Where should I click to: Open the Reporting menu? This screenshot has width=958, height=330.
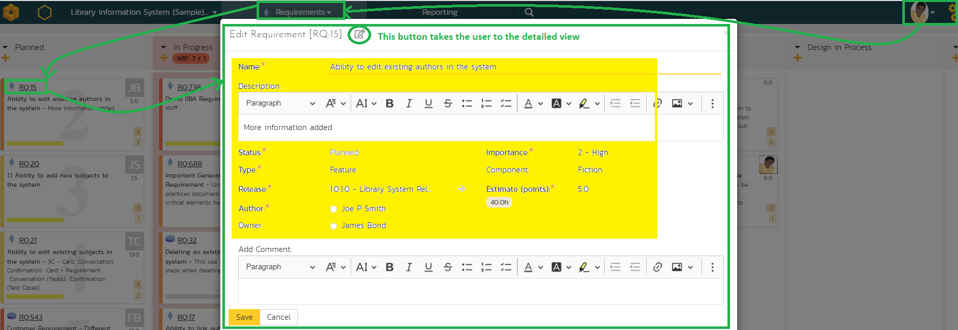click(x=439, y=12)
